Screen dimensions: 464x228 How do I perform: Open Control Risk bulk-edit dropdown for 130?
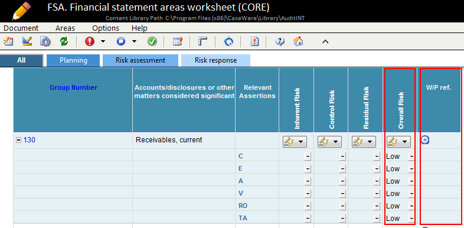(x=329, y=142)
